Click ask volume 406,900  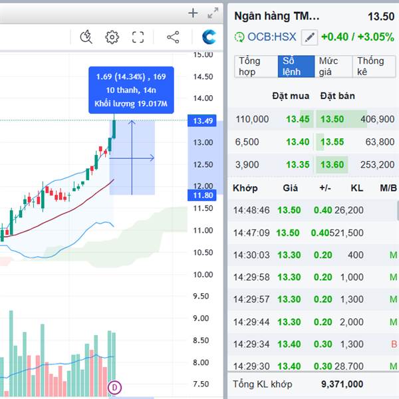click(377, 119)
